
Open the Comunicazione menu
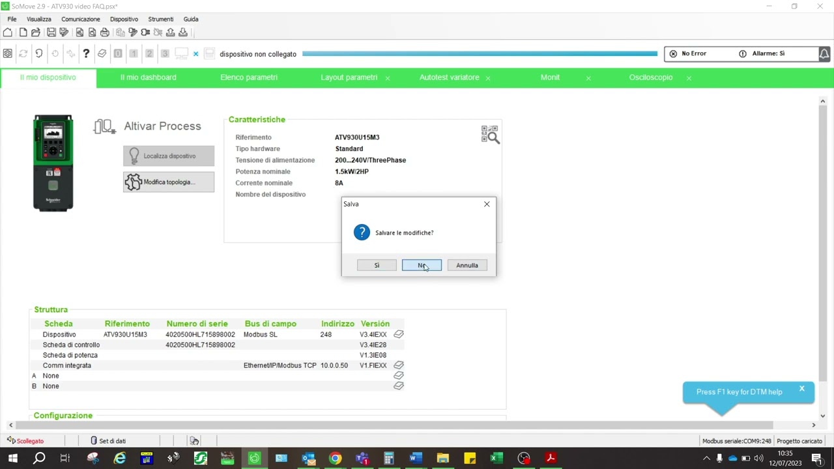(x=81, y=19)
